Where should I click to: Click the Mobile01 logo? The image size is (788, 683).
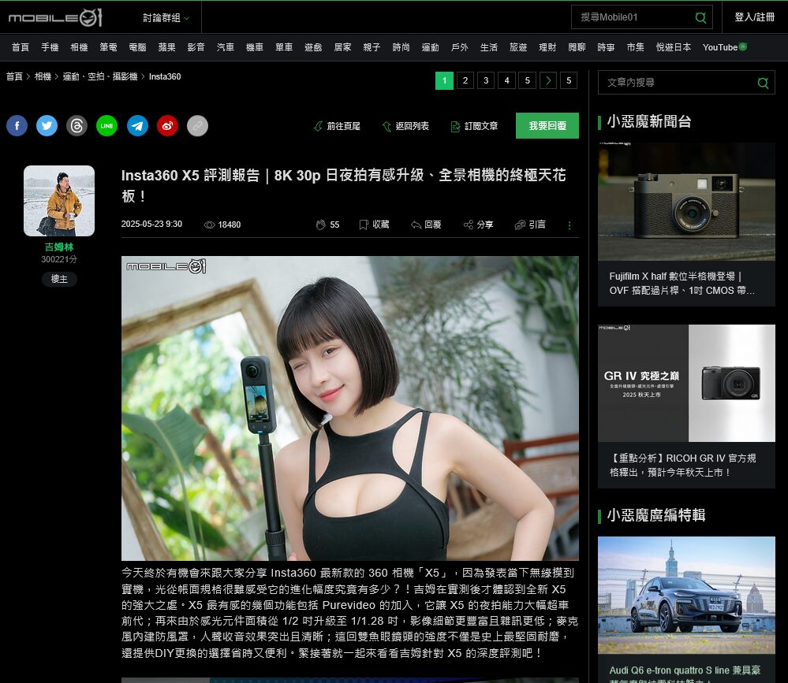point(55,17)
